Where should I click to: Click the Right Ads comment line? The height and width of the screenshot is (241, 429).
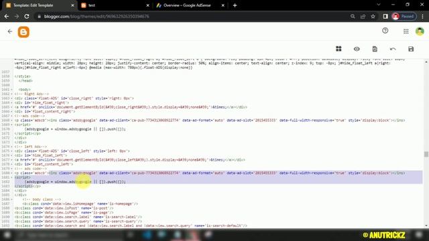click(32, 94)
